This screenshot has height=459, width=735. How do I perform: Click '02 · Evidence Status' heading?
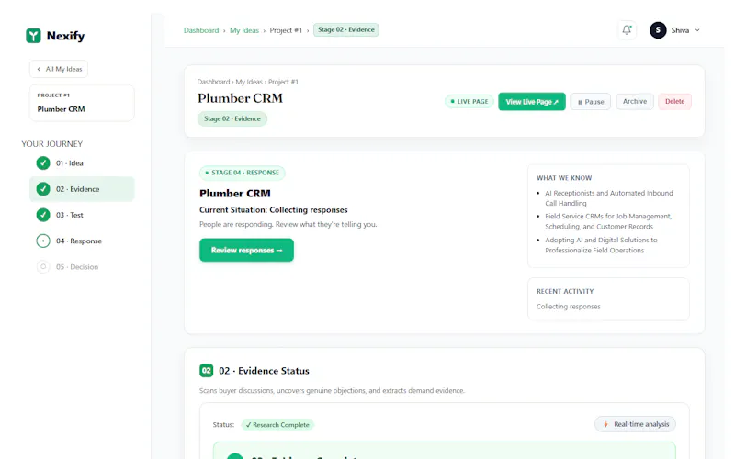(264, 371)
